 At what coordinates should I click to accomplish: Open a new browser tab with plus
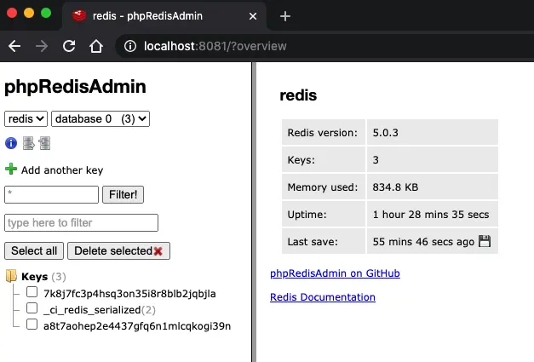285,16
